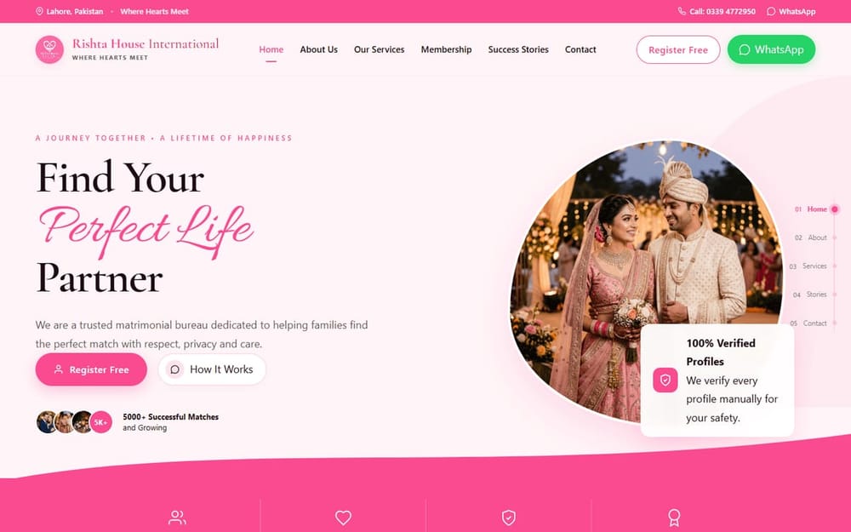Click the 'Perfect Life' script heading
The width and height of the screenshot is (851, 532).
[x=146, y=230]
